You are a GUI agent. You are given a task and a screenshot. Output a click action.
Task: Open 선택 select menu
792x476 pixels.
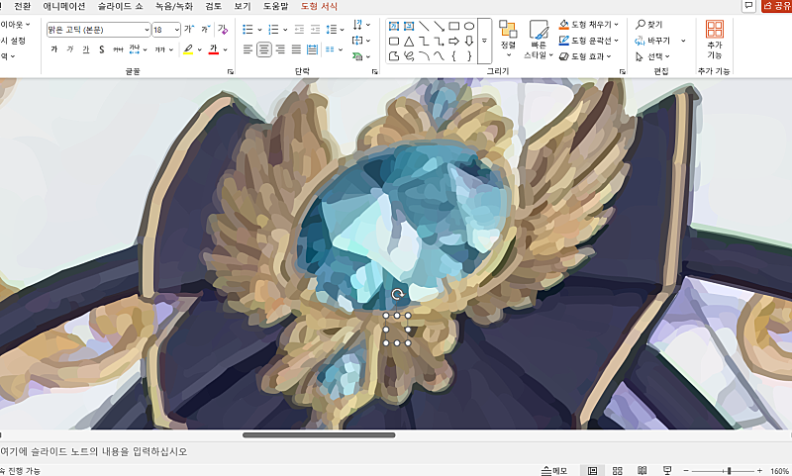652,56
